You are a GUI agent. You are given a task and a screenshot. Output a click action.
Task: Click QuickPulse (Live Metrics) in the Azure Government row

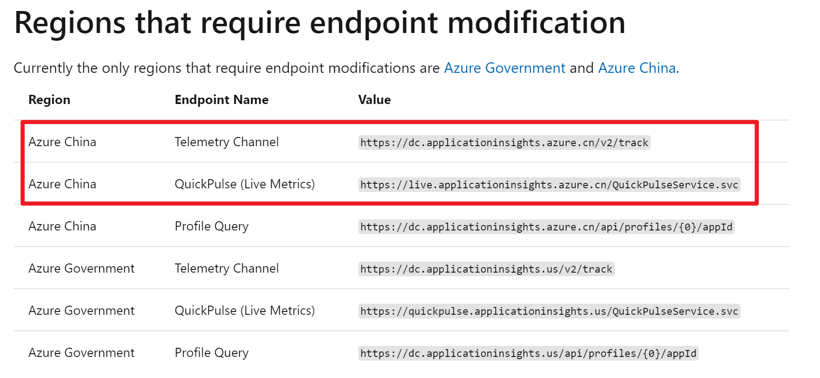245,311
